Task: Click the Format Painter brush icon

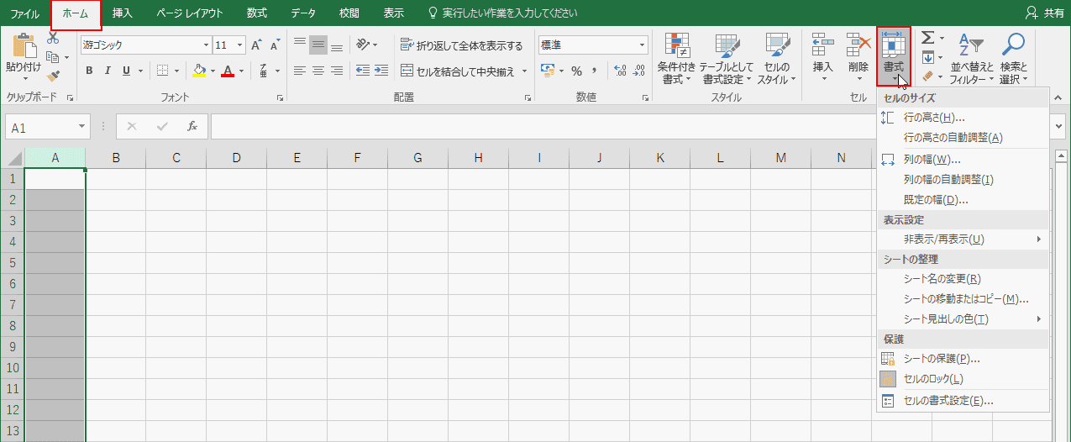Action: 54,76
